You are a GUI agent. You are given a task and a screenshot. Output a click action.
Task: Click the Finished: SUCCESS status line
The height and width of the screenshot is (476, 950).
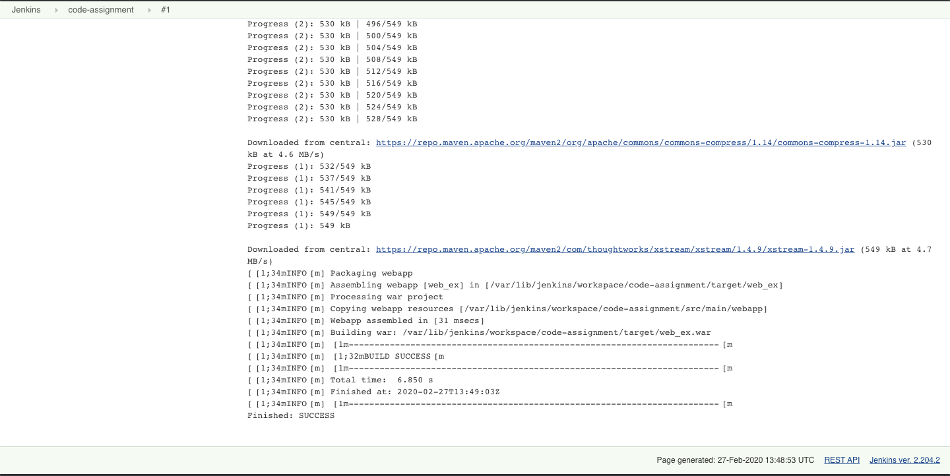(x=290, y=415)
